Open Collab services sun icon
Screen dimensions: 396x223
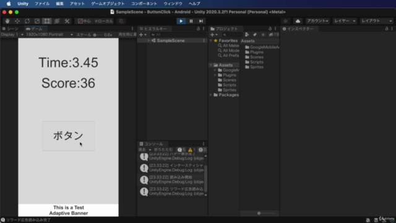click(x=285, y=21)
